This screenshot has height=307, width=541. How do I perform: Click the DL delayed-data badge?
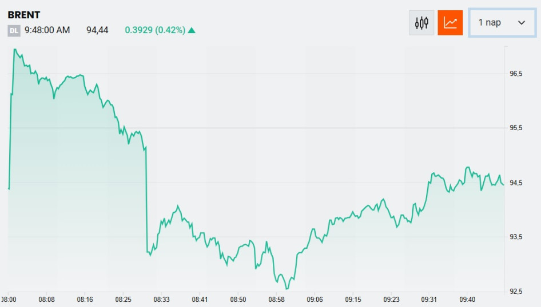pyautogui.click(x=14, y=30)
